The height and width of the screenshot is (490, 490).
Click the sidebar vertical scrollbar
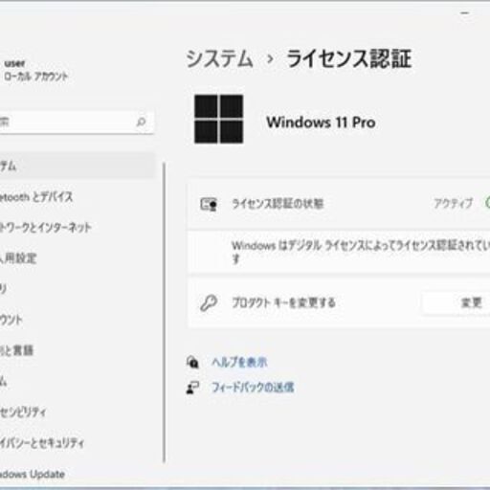point(165,312)
